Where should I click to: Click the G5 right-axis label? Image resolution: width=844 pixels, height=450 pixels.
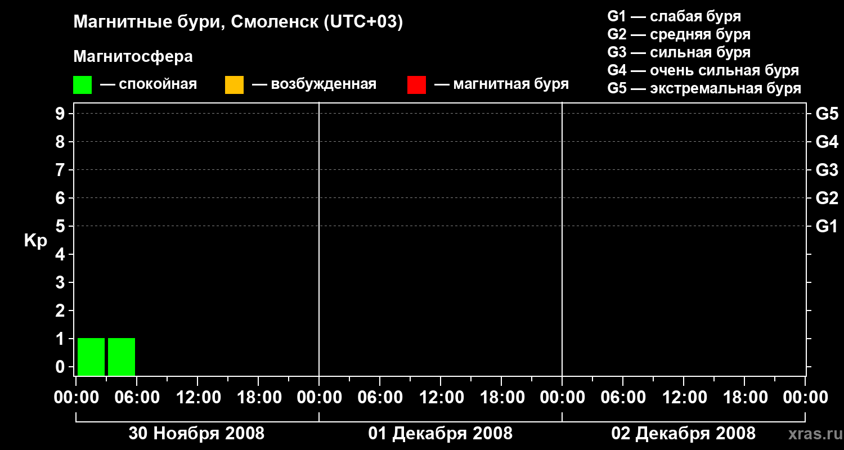[x=827, y=114]
